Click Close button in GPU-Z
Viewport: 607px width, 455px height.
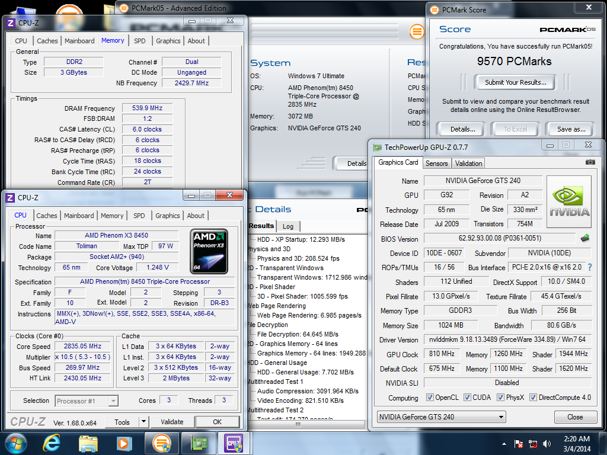tap(575, 416)
